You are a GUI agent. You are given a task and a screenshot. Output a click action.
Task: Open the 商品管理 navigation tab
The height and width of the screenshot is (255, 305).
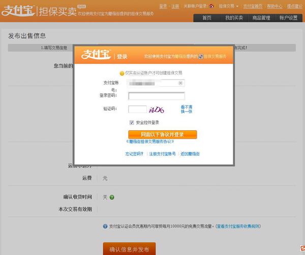(x=261, y=18)
